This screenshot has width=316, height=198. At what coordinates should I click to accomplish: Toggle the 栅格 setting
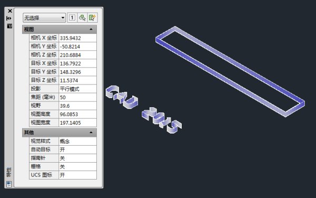(77, 167)
